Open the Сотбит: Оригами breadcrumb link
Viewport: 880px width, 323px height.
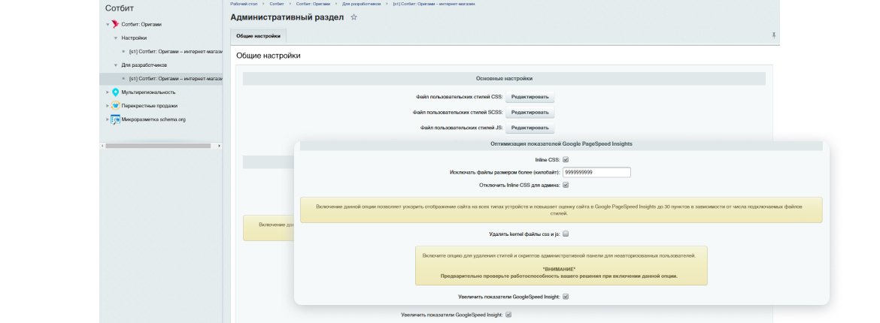[313, 4]
